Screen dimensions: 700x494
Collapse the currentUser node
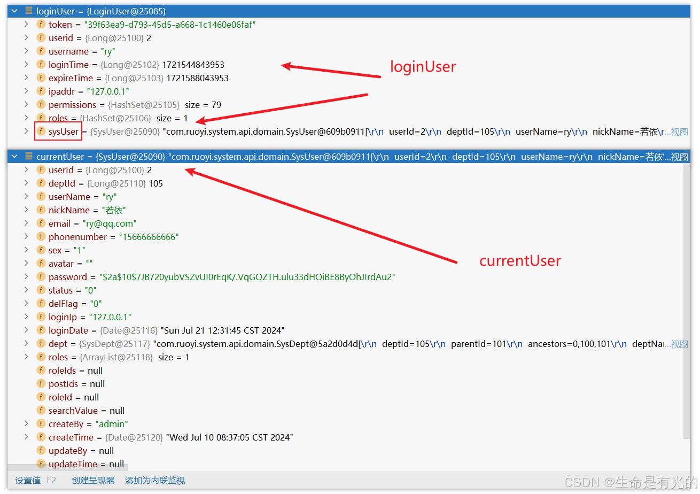(14, 156)
